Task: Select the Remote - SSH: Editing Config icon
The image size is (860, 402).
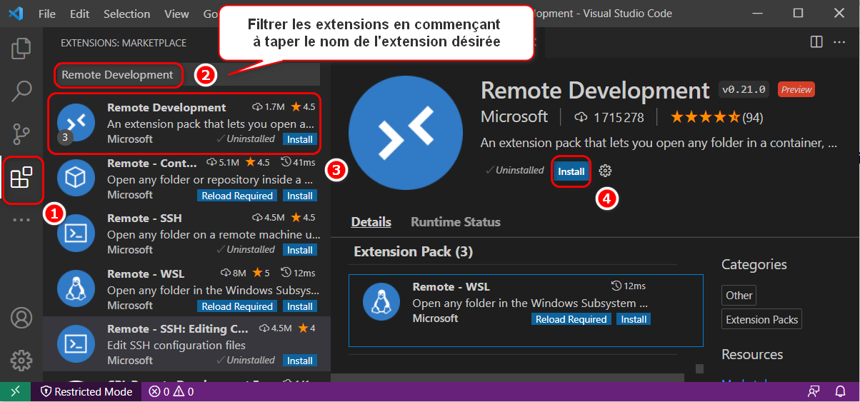Action: pyautogui.click(x=75, y=343)
